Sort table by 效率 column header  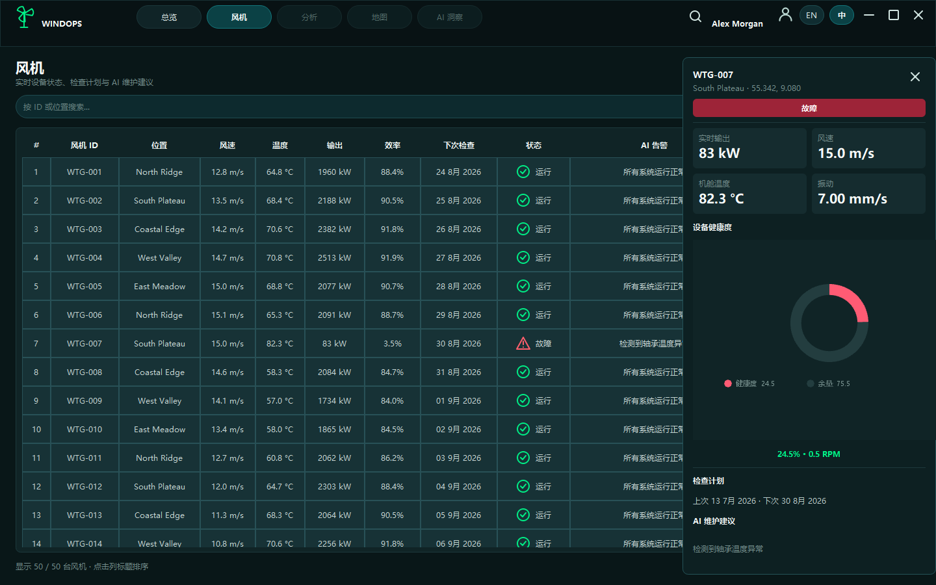pyautogui.click(x=393, y=145)
